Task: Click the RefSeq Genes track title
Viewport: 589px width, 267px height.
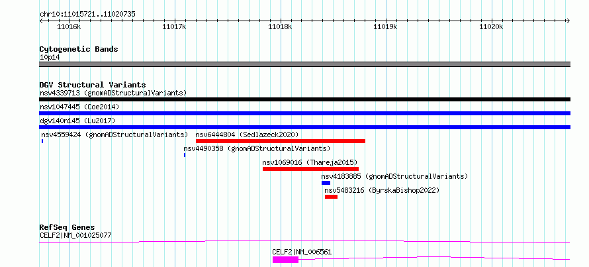Action: pos(68,227)
